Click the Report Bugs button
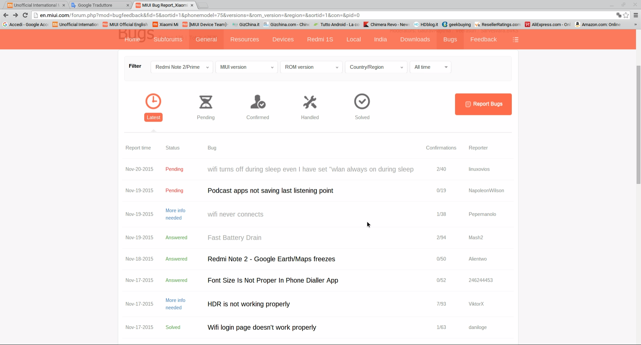The height and width of the screenshot is (345, 641). tap(483, 104)
